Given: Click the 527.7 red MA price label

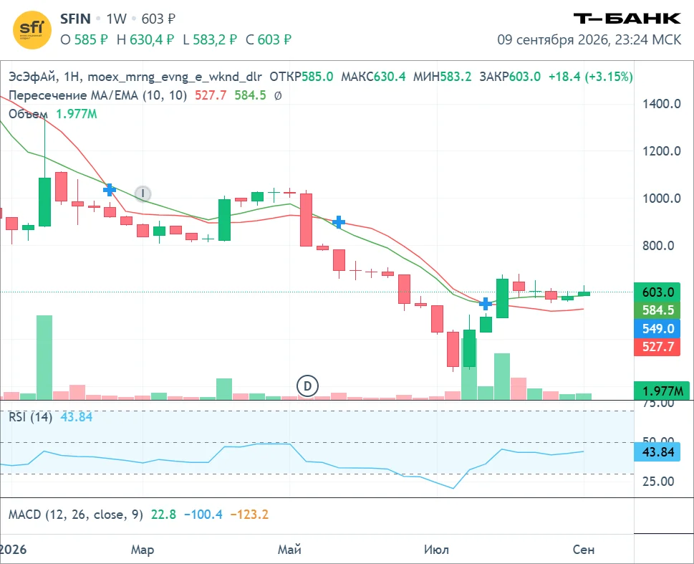Looking at the screenshot, I should pos(657,346).
